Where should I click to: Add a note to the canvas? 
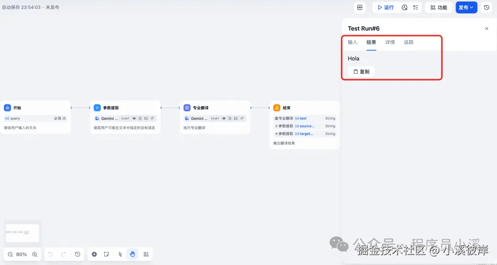pos(106,254)
